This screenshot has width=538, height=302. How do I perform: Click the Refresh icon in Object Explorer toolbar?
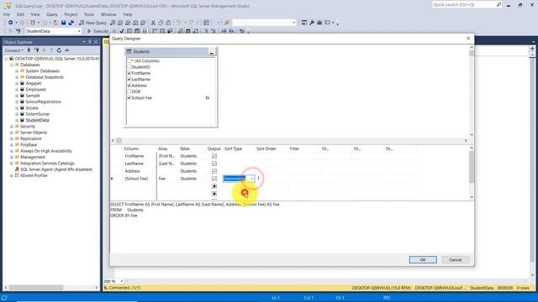pyautogui.click(x=59, y=50)
